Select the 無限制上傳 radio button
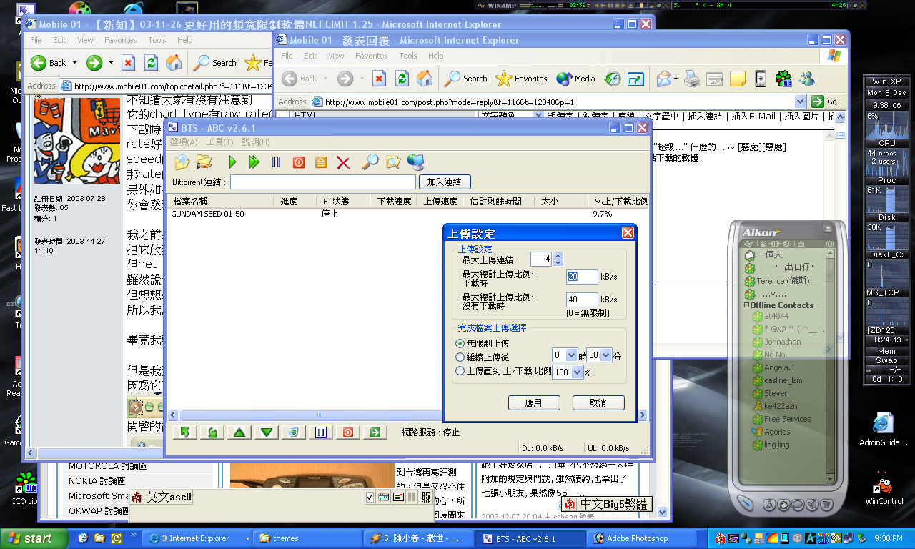The width and height of the screenshot is (915, 549). tap(460, 343)
